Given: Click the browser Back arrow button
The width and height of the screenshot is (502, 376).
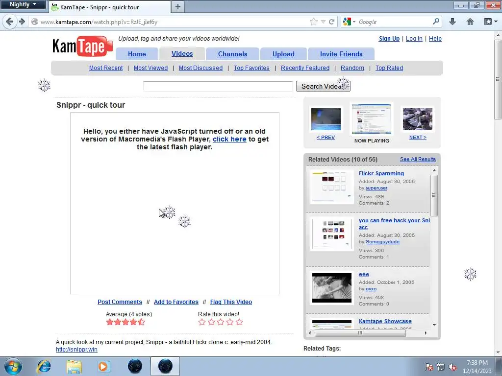Looking at the screenshot, I should coord(10,22).
